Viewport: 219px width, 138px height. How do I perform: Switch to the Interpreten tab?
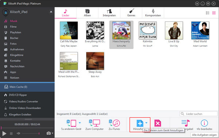[x=109, y=13]
